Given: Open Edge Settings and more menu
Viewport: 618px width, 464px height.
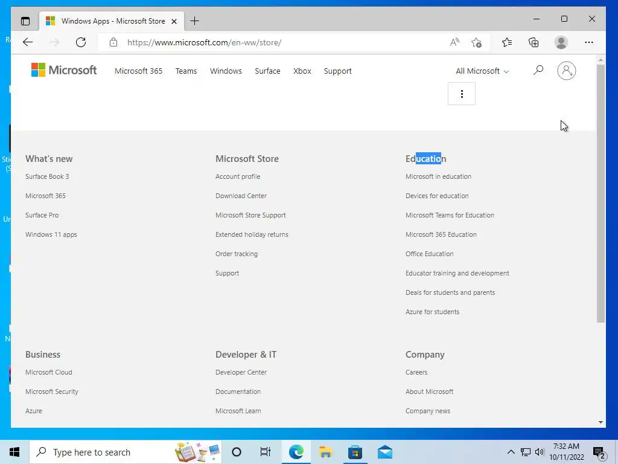Looking at the screenshot, I should coord(589,42).
